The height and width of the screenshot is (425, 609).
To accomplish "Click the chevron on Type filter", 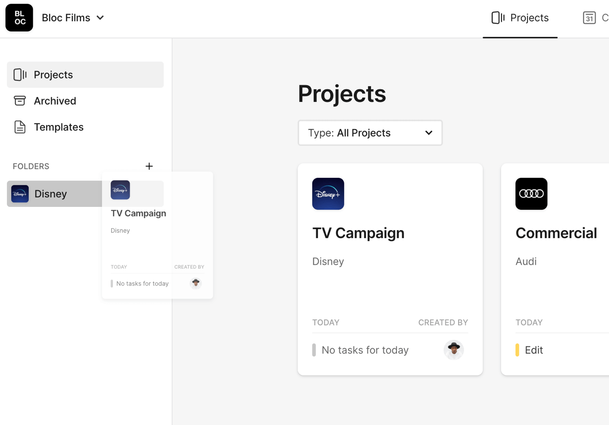I will pos(429,133).
